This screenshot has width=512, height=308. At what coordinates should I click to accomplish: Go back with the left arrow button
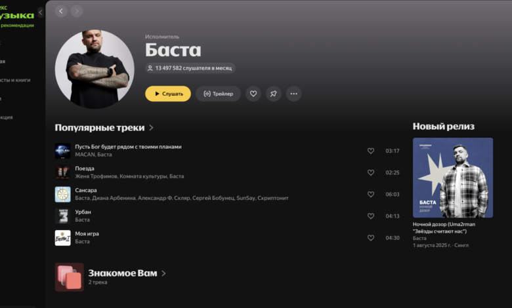click(61, 11)
